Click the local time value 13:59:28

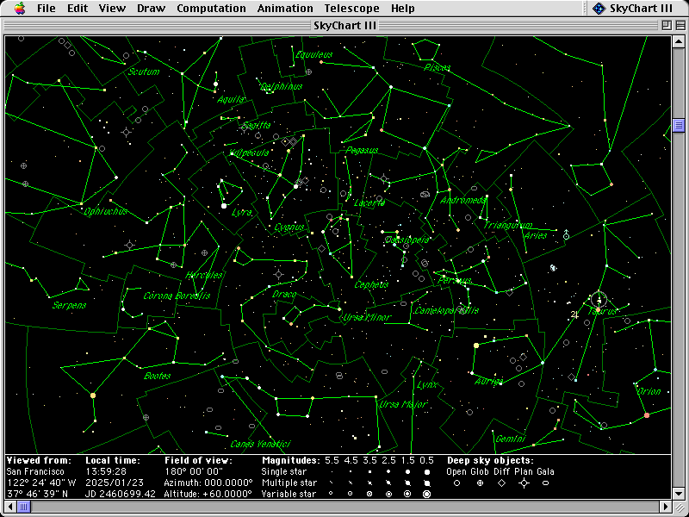point(106,471)
